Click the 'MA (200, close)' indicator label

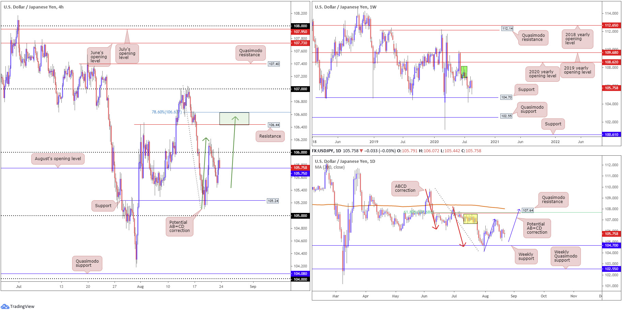tap(330, 167)
